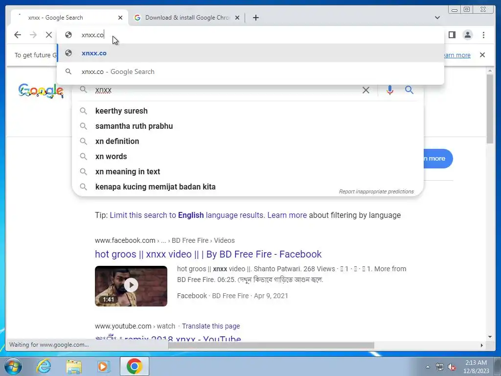This screenshot has height=376, width=501.
Task: Click the Google doodle logo
Action: 41,91
